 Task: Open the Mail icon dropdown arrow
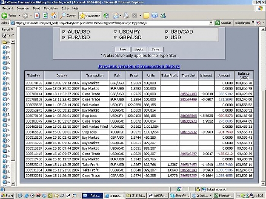pyautogui.click(x=120, y=16)
